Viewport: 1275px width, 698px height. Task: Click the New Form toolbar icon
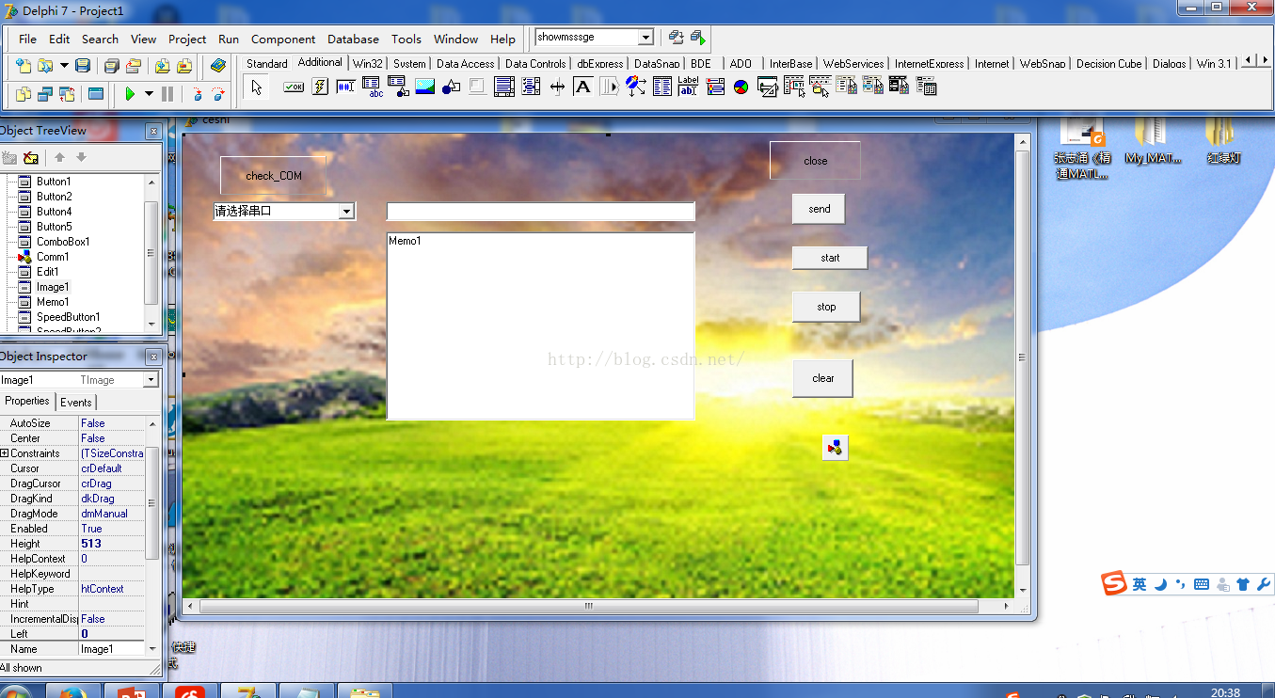coord(95,94)
